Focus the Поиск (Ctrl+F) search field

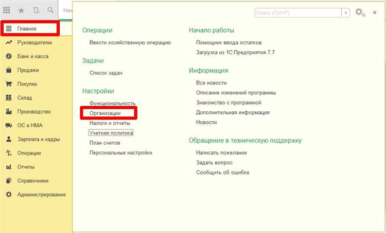[x=298, y=13]
